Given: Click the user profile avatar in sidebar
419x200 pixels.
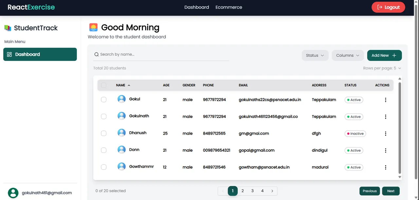Looking at the screenshot, I should tap(13, 193).
